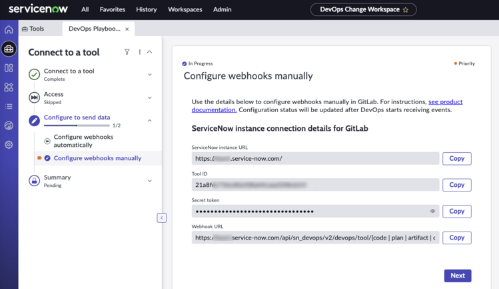The width and height of the screenshot is (499, 289).
Task: Copy the Webhook URL
Action: [456, 238]
